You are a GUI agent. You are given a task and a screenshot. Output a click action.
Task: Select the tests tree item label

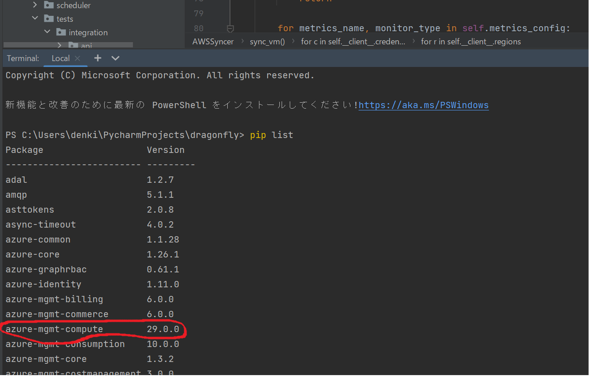65,19
